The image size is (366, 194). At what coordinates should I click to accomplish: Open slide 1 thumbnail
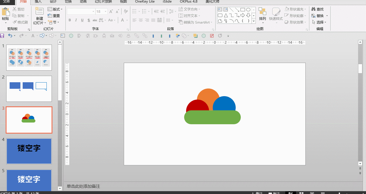pos(29,58)
